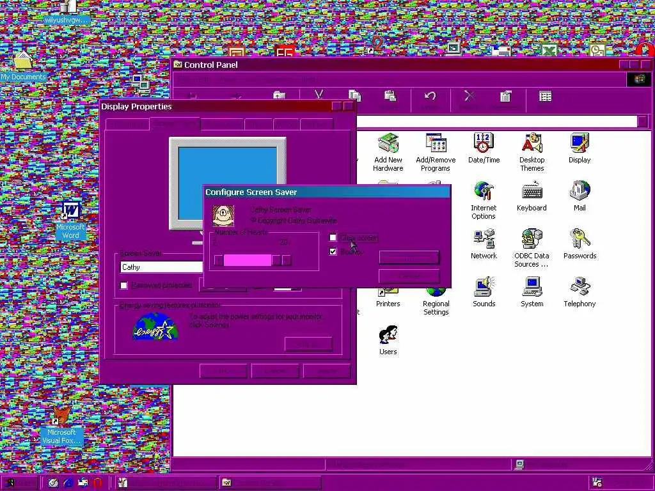This screenshot has width=655, height=491.
Task: Enable the Clear screen checkbox
Action: (333, 238)
